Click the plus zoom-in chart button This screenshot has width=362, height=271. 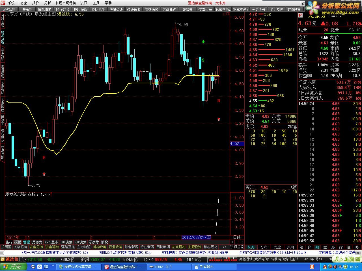(x=232, y=242)
